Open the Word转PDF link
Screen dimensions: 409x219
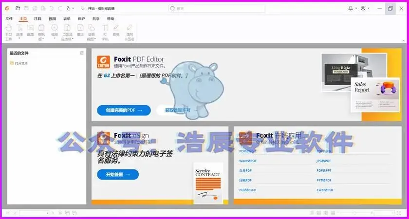(x=248, y=161)
